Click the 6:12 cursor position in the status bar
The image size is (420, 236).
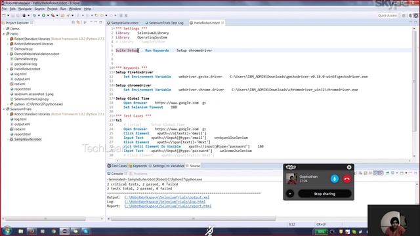tap(291, 224)
